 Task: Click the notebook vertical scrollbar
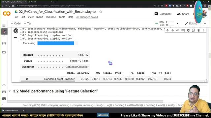pyautogui.click(x=210, y=55)
